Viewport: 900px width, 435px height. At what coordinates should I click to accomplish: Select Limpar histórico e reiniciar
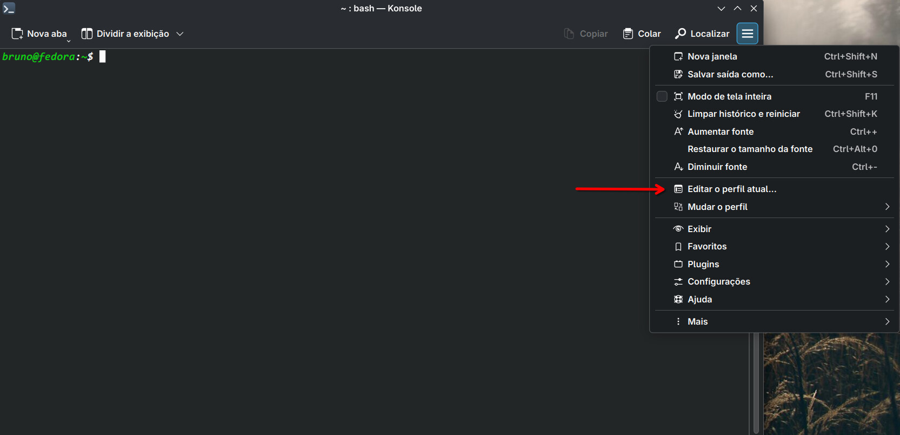(x=774, y=114)
